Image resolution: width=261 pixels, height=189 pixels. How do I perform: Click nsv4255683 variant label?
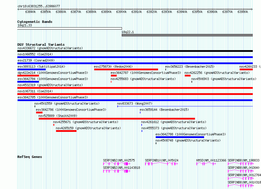[143, 79]
